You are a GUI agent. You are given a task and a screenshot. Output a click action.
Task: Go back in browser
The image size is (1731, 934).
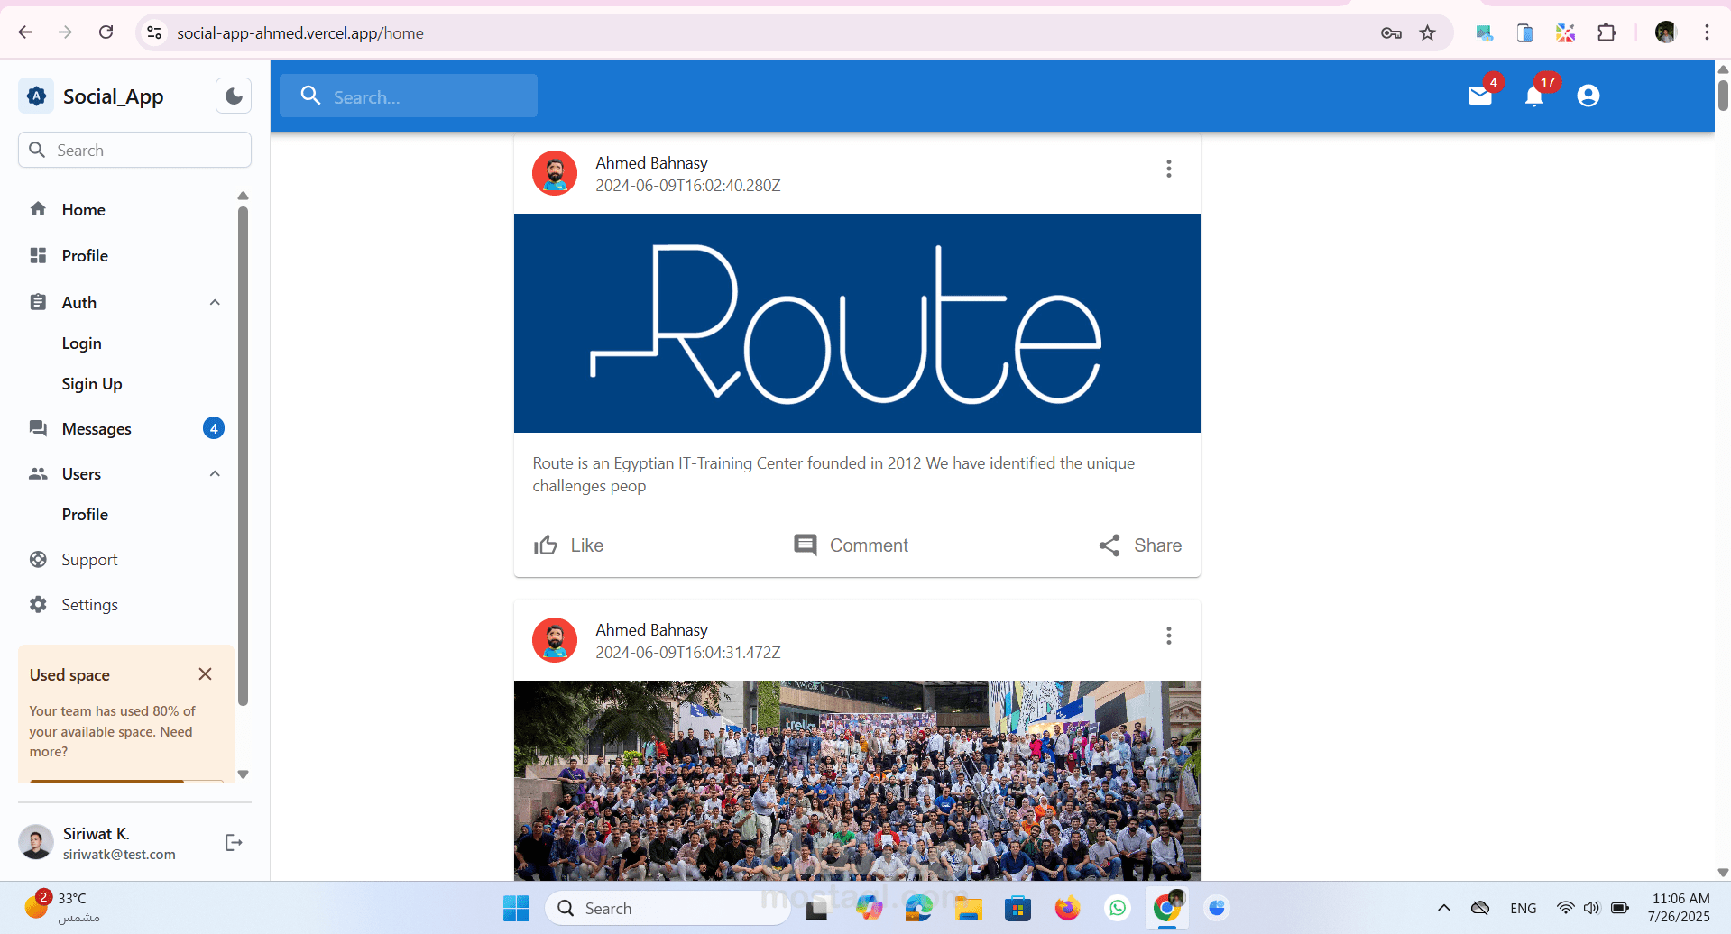pyautogui.click(x=25, y=32)
